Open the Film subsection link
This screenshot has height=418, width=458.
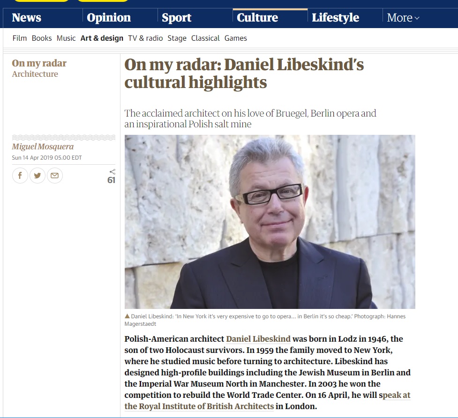click(20, 38)
